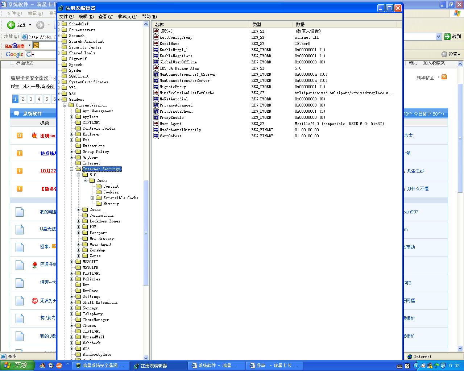This screenshot has width=464, height=371.
Task: Click the registry tree scrollbar down arrow
Action: 146,358
